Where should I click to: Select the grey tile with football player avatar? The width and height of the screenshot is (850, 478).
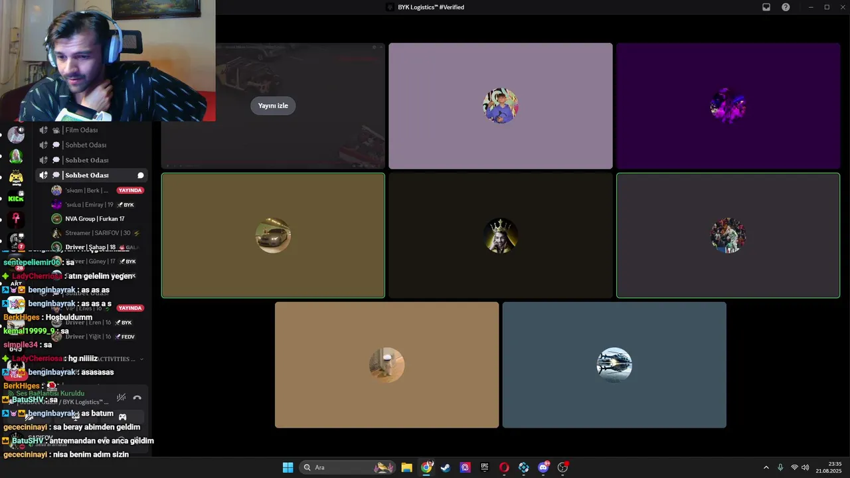(x=728, y=236)
